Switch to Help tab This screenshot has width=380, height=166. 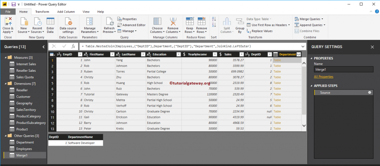point(101,11)
